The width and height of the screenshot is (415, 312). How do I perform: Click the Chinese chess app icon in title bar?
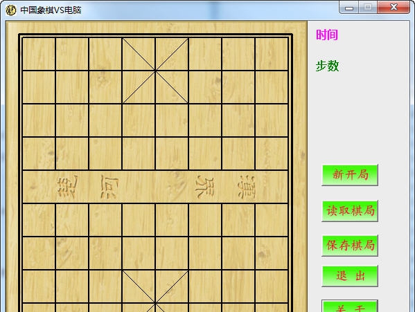point(11,10)
